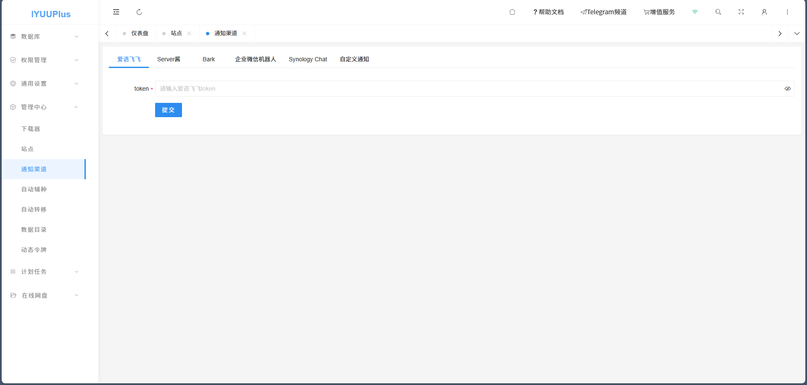Image resolution: width=807 pixels, height=385 pixels.
Task: Open the three-dot more options menu
Action: coord(787,12)
